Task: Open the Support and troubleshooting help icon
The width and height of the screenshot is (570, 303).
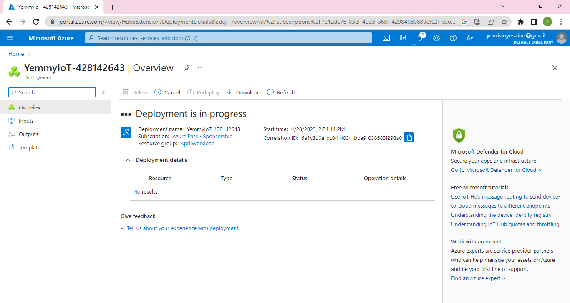Action: click(453, 38)
